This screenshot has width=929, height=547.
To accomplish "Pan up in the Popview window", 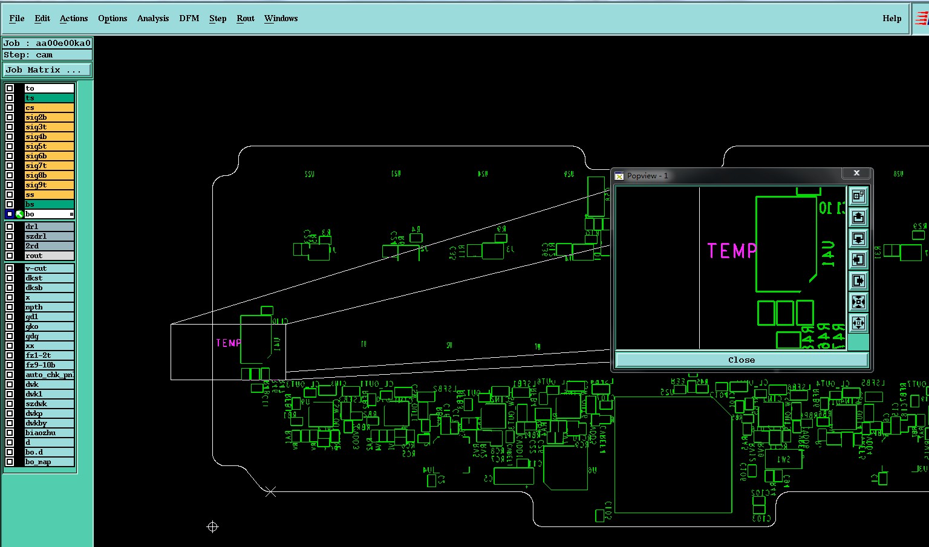I will point(858,217).
